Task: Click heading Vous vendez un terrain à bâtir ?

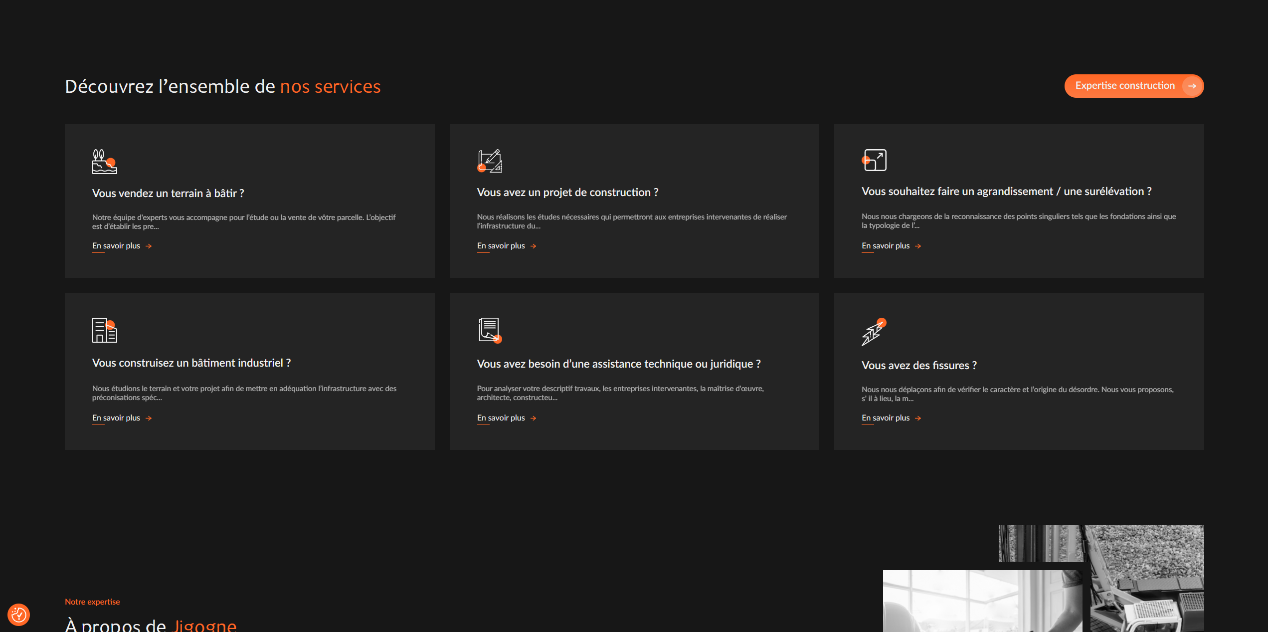Action: (x=168, y=194)
